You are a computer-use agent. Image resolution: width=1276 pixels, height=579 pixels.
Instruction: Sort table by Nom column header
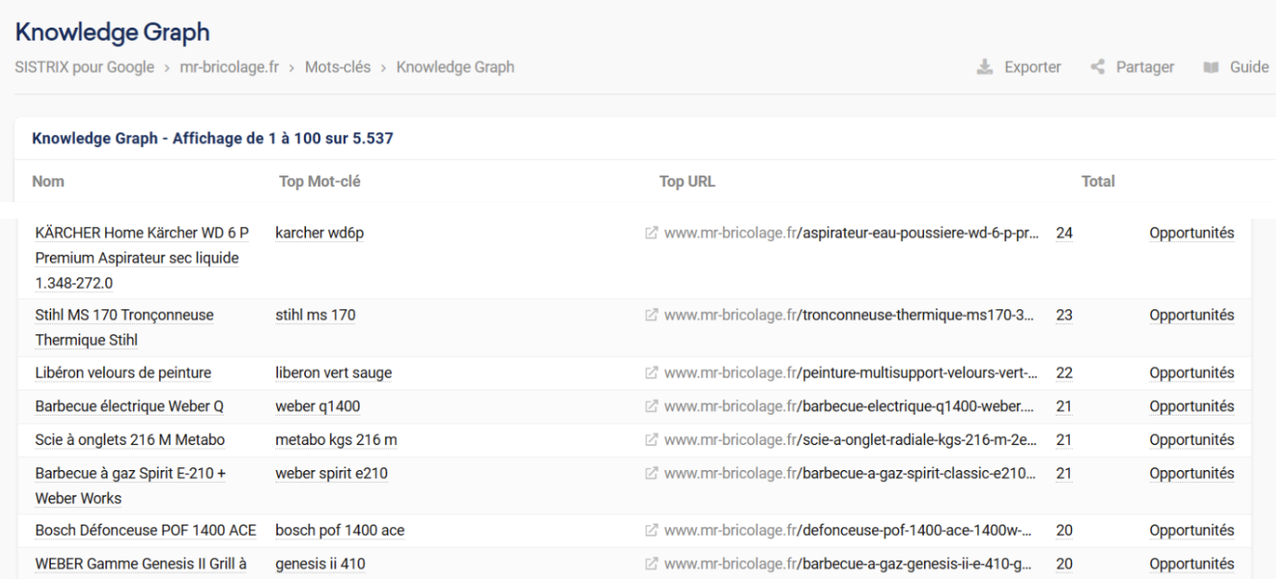tap(48, 182)
